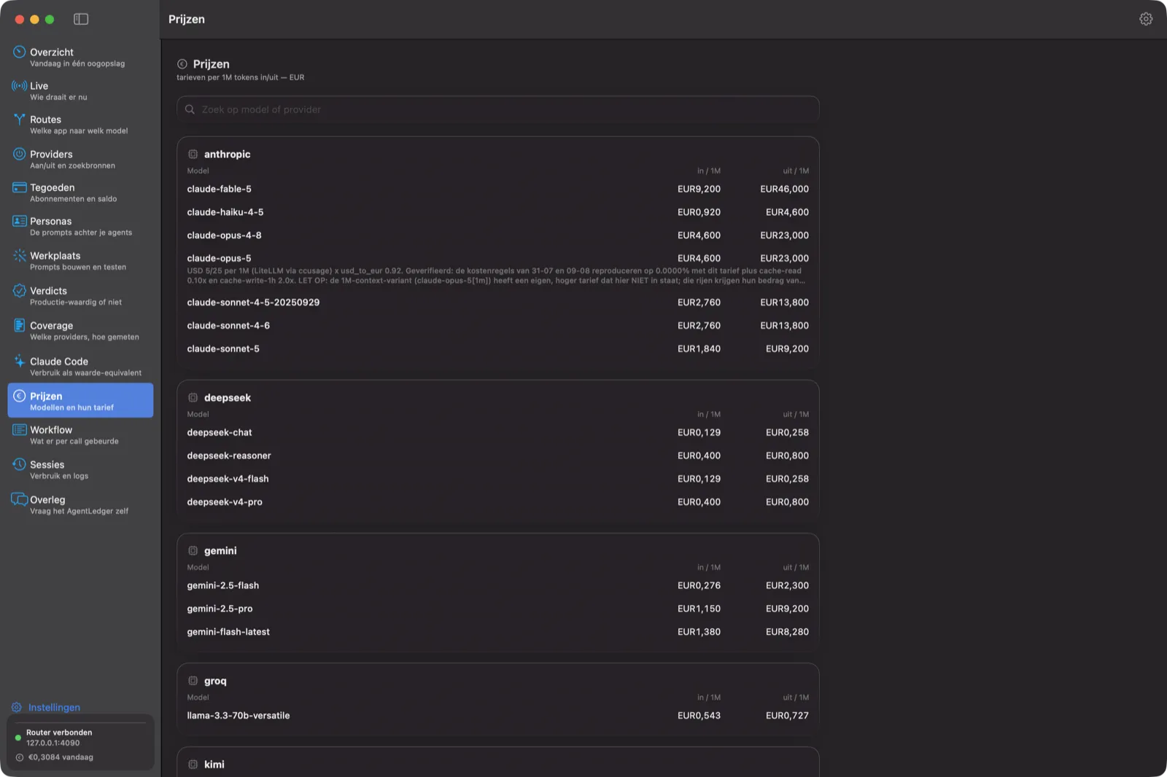Click the deepseek provider chip icon
The image size is (1167, 777).
point(193,397)
